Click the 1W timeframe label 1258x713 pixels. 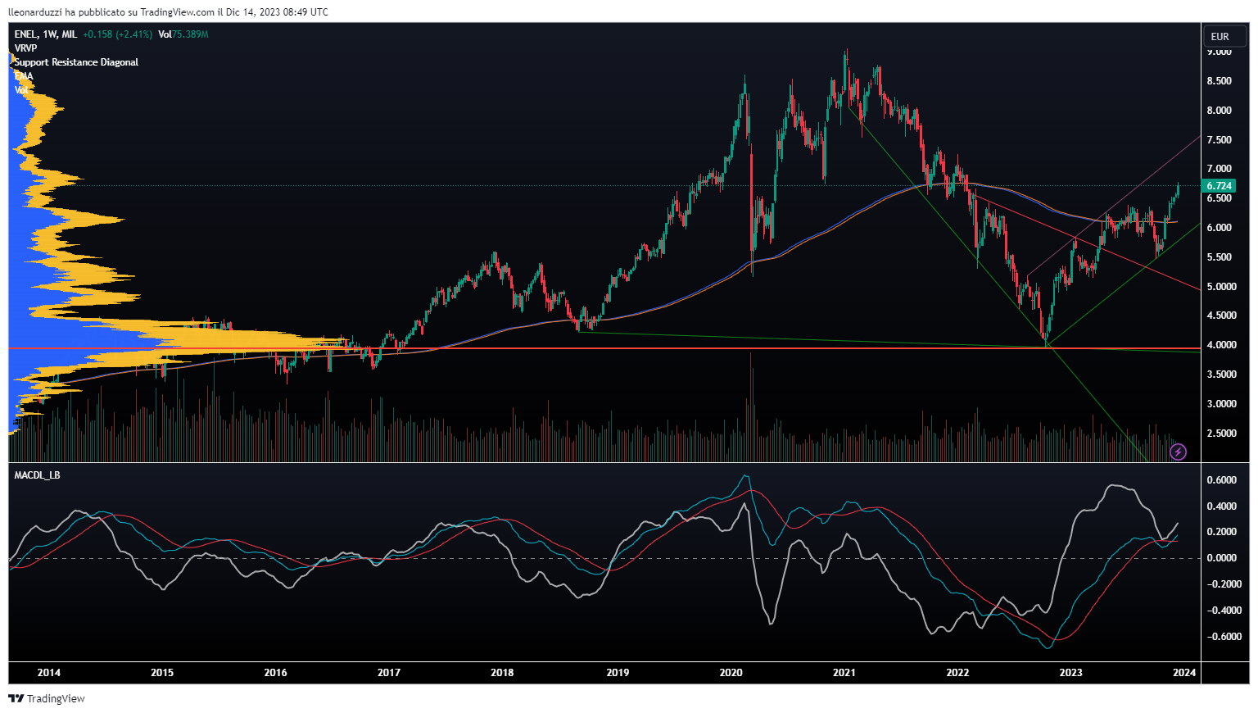[49, 34]
